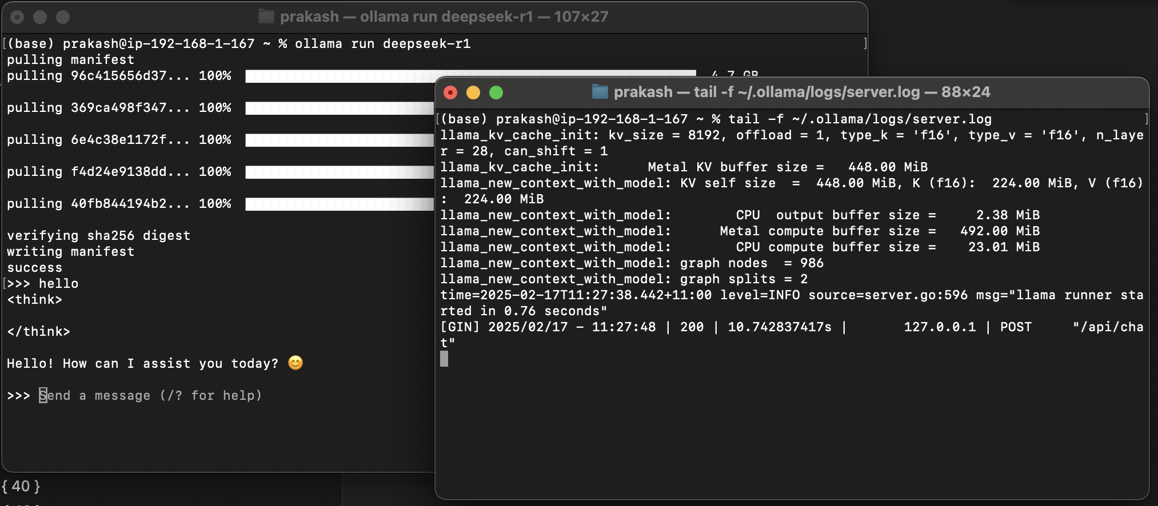1158x506 pixels.
Task: Click the smiling emoji in the ollama reply
Action: 296,363
